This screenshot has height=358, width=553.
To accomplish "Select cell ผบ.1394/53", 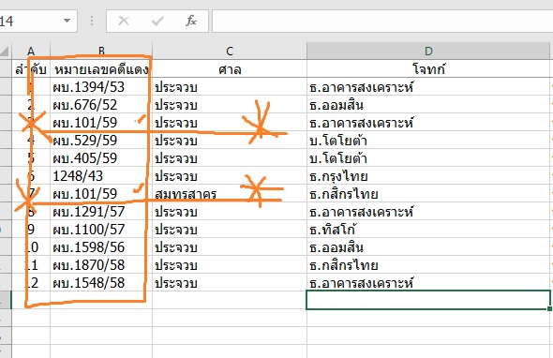I will coord(101,87).
